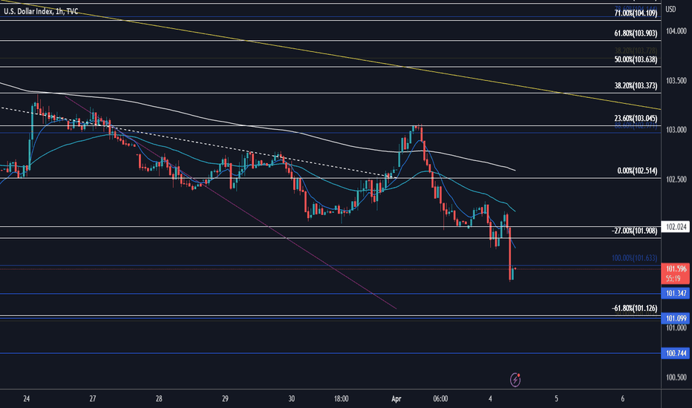Click the 104.000 price scale value

coord(676,31)
